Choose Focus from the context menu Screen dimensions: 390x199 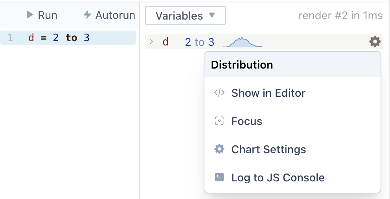(x=247, y=121)
